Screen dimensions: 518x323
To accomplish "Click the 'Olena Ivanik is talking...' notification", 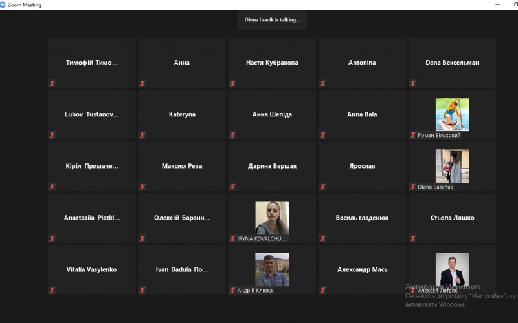I will tap(272, 20).
